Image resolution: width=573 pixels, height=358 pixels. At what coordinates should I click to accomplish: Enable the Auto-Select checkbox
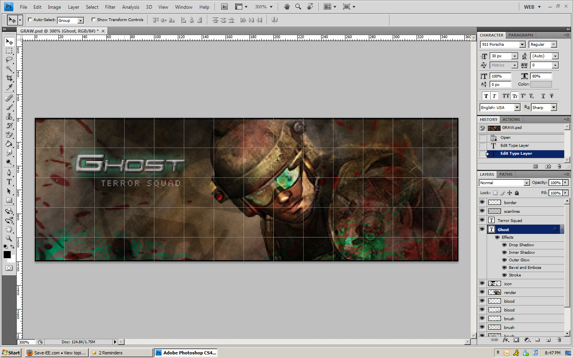[30, 19]
